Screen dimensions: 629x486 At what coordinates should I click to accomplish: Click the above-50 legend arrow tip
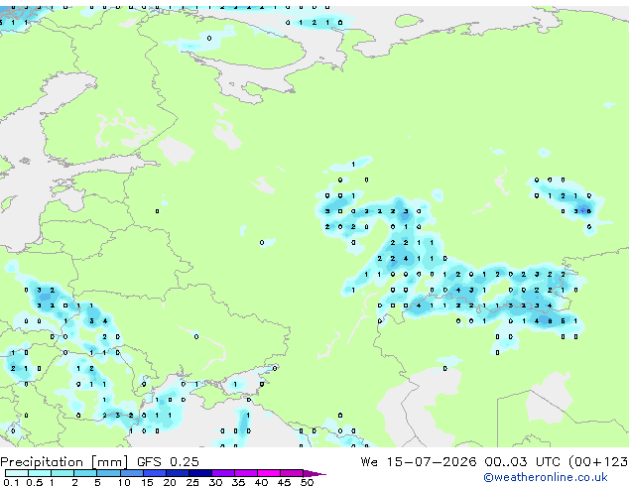tap(314, 473)
